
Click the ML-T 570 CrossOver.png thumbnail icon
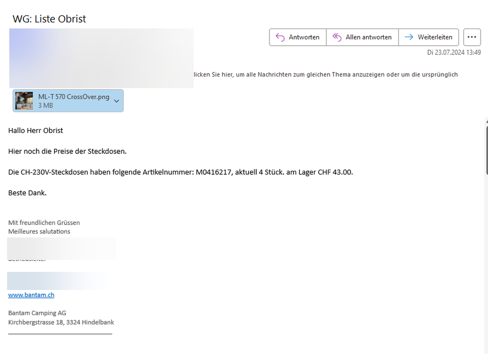click(x=24, y=100)
